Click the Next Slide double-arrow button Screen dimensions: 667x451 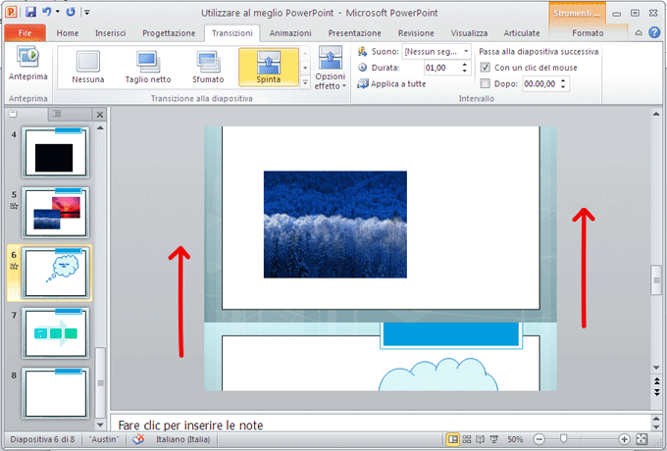657,392
